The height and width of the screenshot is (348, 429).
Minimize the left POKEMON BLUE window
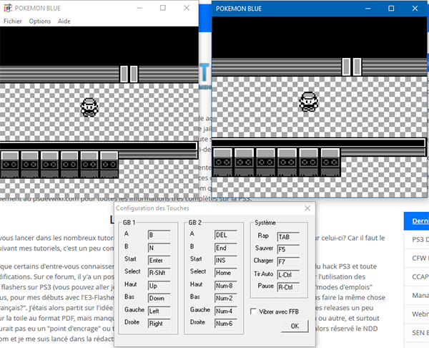click(x=139, y=8)
